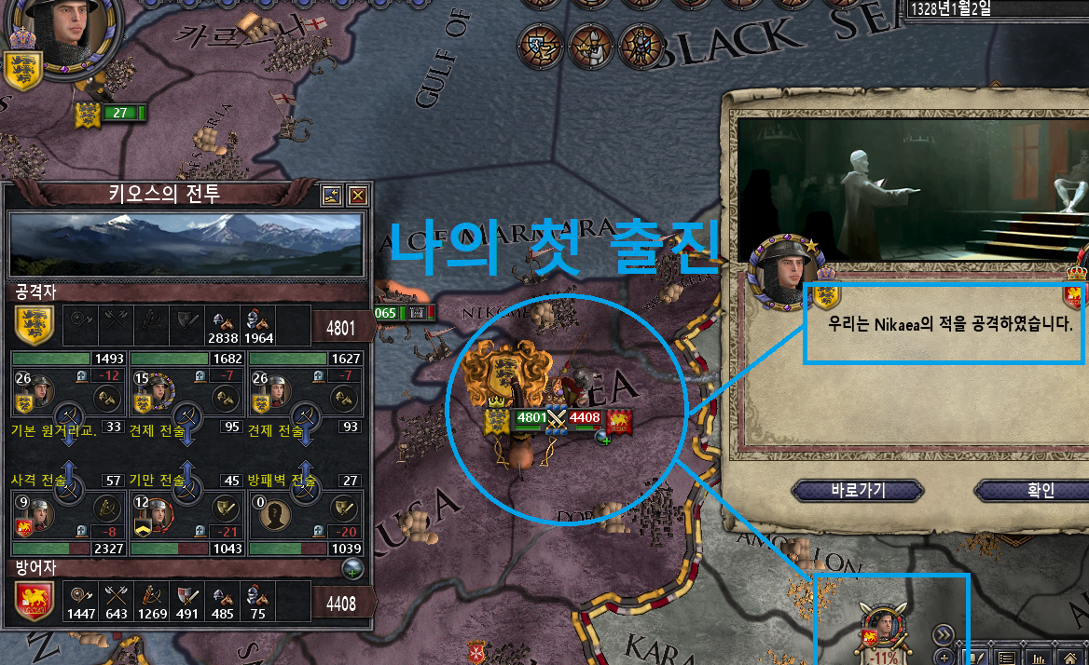Screen dimensions: 1089x665
Task: Select the defender left flank commander portrait
Action: pyautogui.click(x=34, y=514)
